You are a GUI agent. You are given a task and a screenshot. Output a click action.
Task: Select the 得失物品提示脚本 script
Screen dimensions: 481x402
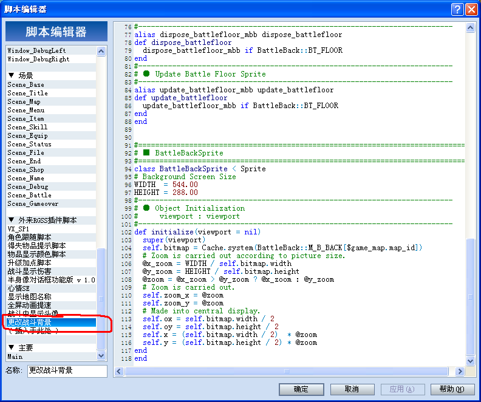tap(51, 245)
